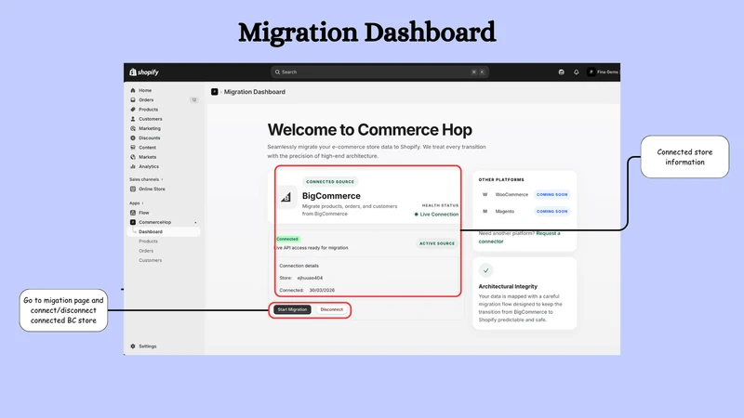Open the Flow app
This screenshot has height=418, width=744.
coord(144,213)
